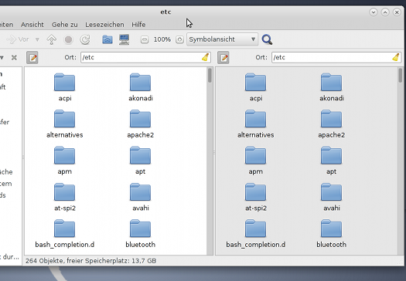Select avahi folder in right pane
Image resolution: width=406 pixels, height=281 pixels.
(332, 197)
